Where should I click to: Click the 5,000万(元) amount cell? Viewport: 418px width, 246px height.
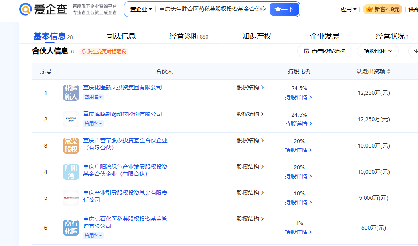(x=373, y=198)
